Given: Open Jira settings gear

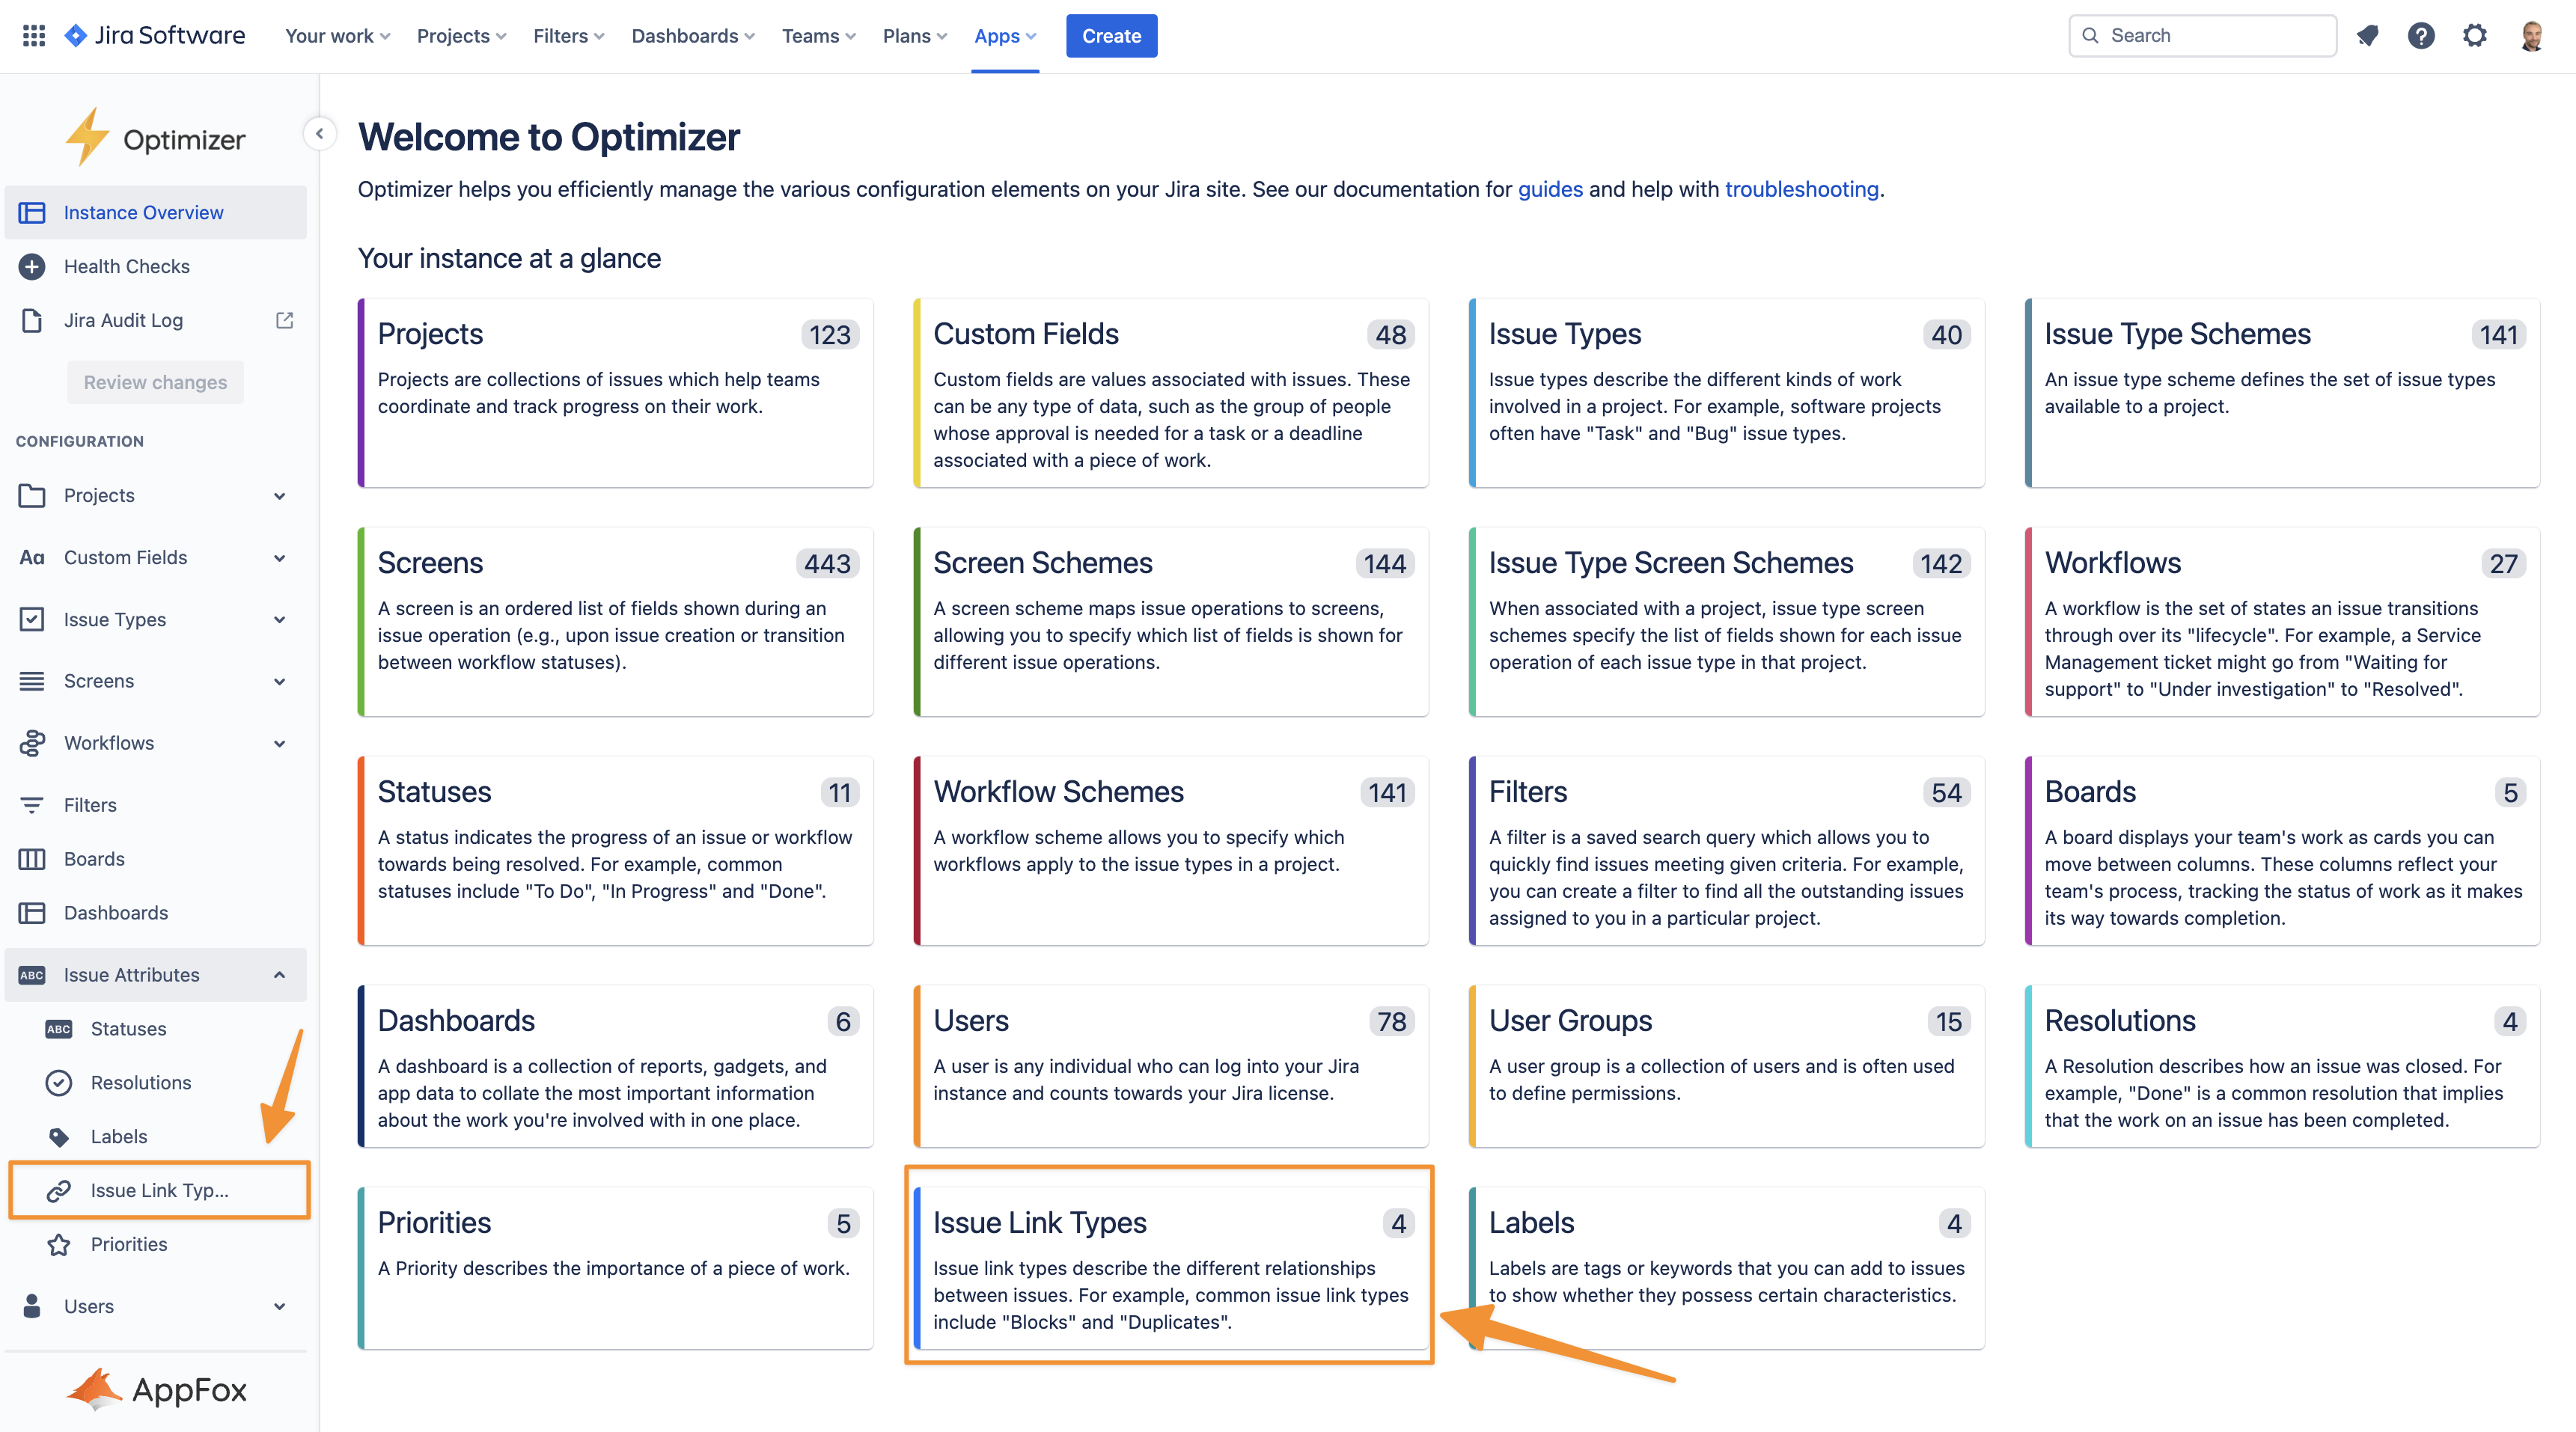Looking at the screenshot, I should tap(2475, 35).
